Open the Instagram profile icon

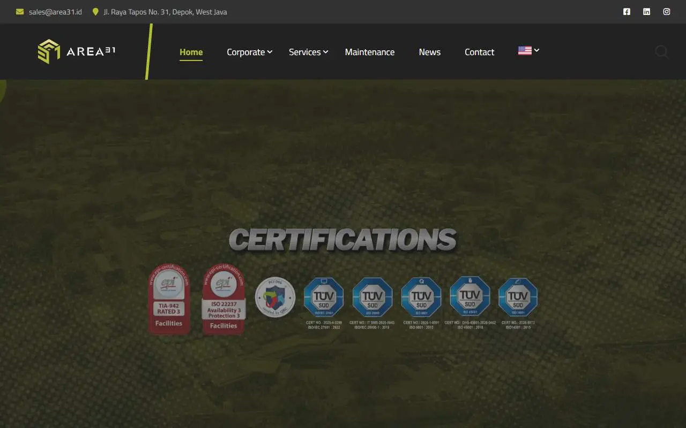click(667, 12)
